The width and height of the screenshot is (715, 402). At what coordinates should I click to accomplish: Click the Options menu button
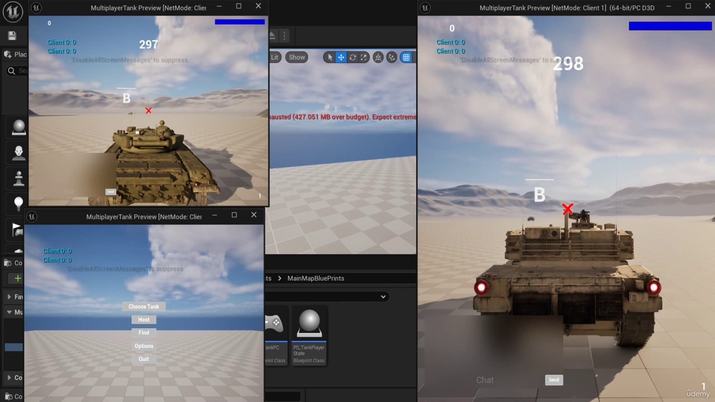pyautogui.click(x=144, y=346)
